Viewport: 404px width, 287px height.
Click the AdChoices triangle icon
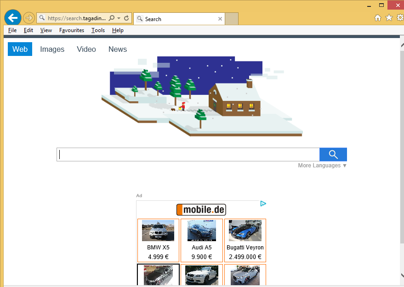pos(263,204)
